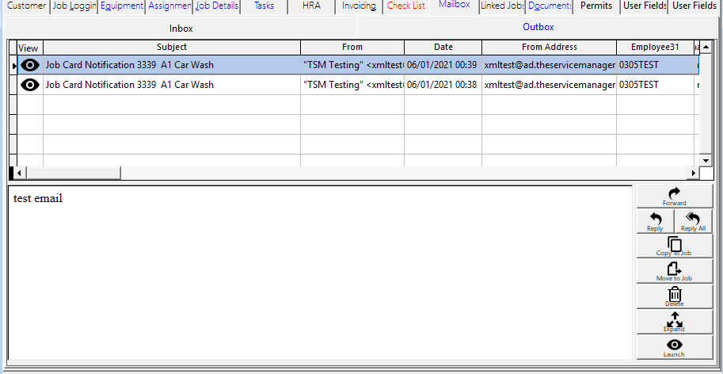Toggle view eye on second email row
Viewport: 723px width, 374px height.
[30, 85]
